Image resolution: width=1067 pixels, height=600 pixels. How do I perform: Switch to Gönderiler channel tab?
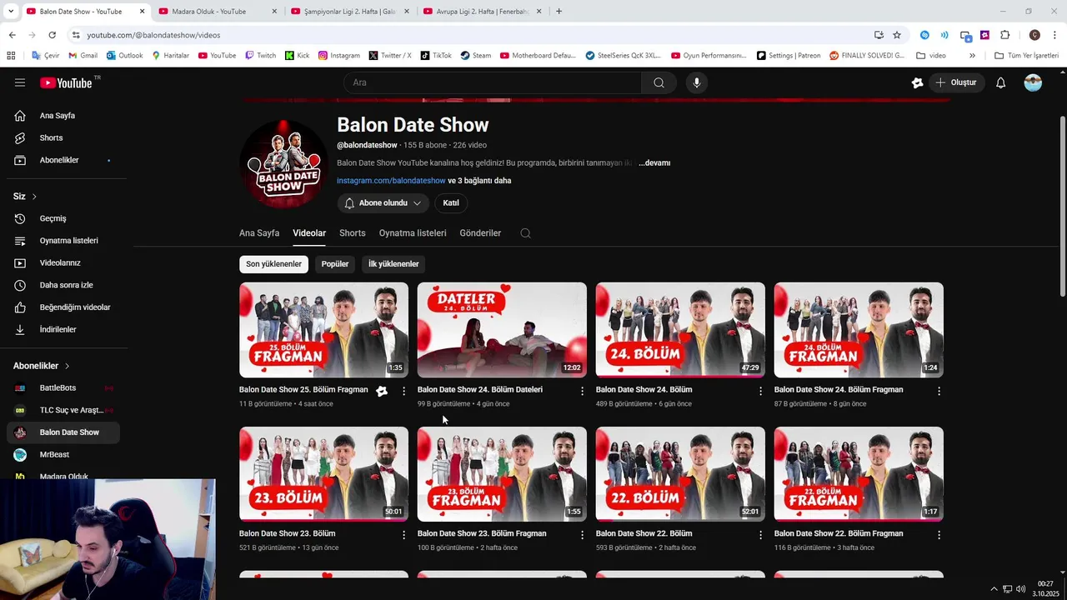[480, 233]
